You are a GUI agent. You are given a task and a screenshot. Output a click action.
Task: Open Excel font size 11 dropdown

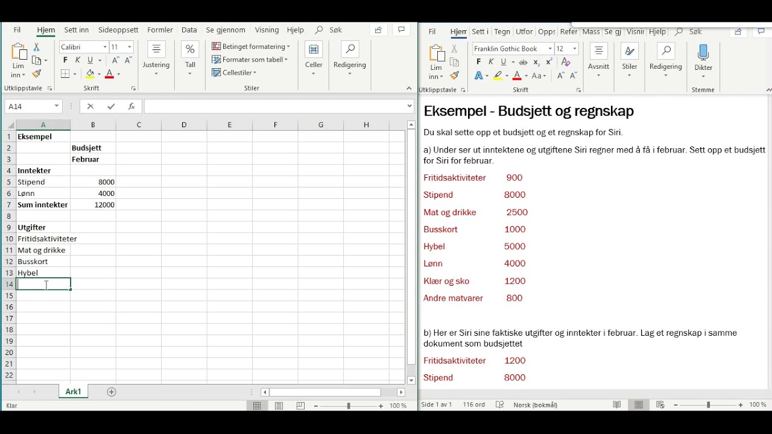click(129, 47)
